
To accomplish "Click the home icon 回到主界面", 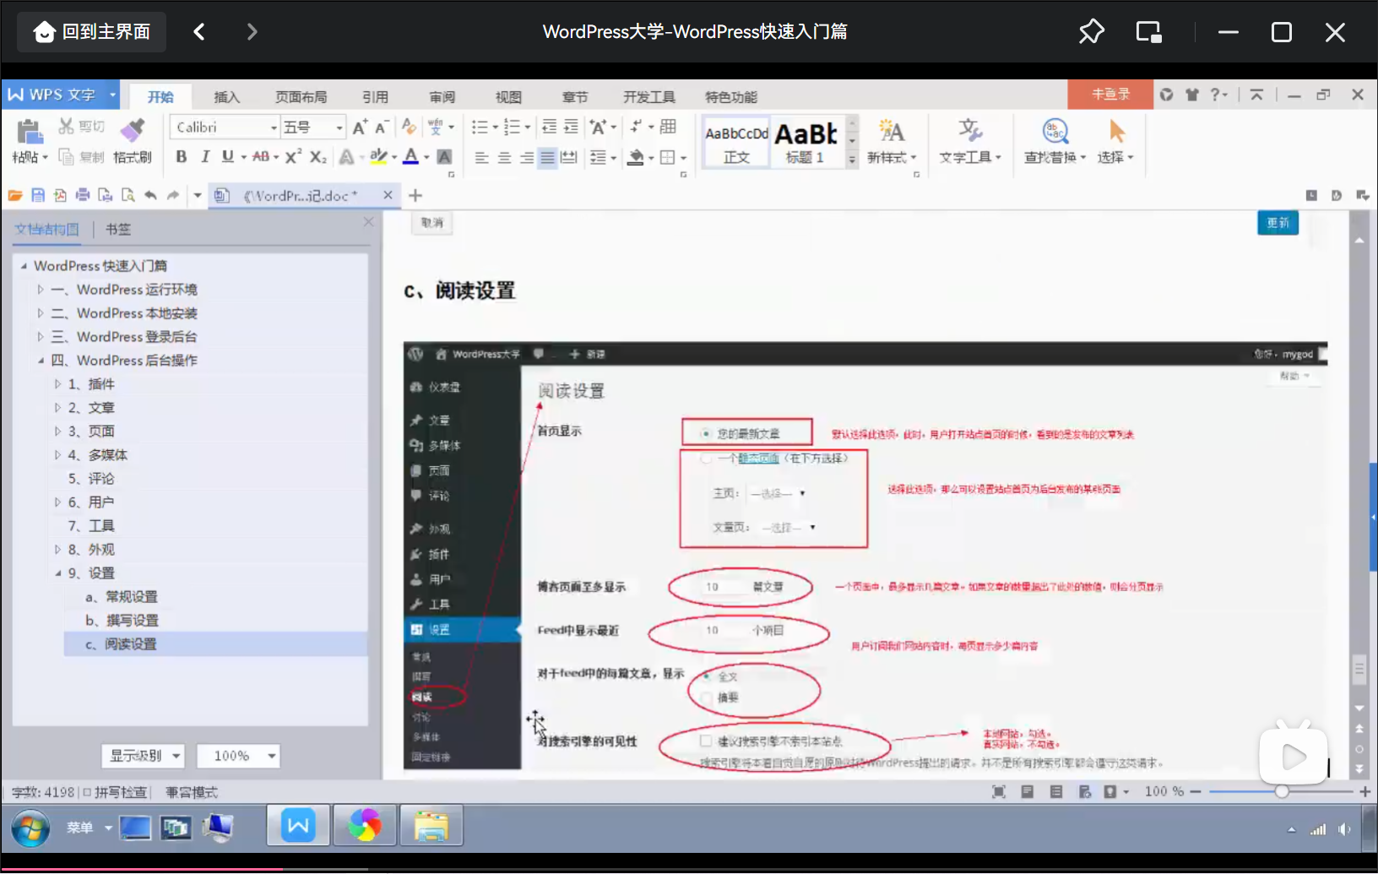I will point(91,32).
